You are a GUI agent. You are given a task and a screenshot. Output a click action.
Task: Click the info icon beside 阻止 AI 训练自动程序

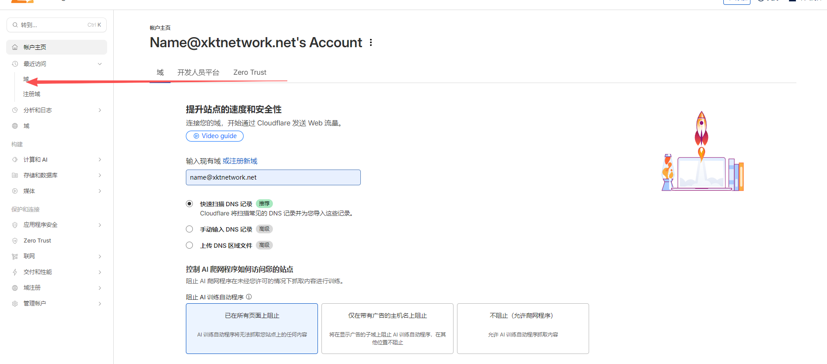click(249, 297)
